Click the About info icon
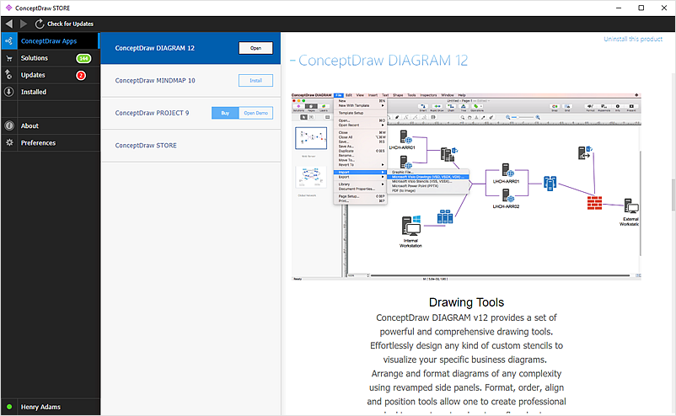The width and height of the screenshot is (676, 416). click(x=8, y=125)
